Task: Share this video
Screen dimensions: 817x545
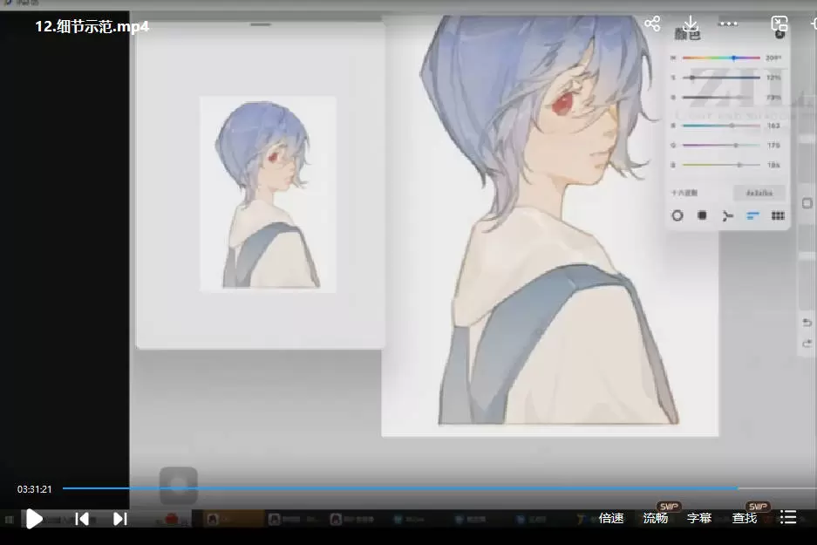Action: (x=652, y=24)
